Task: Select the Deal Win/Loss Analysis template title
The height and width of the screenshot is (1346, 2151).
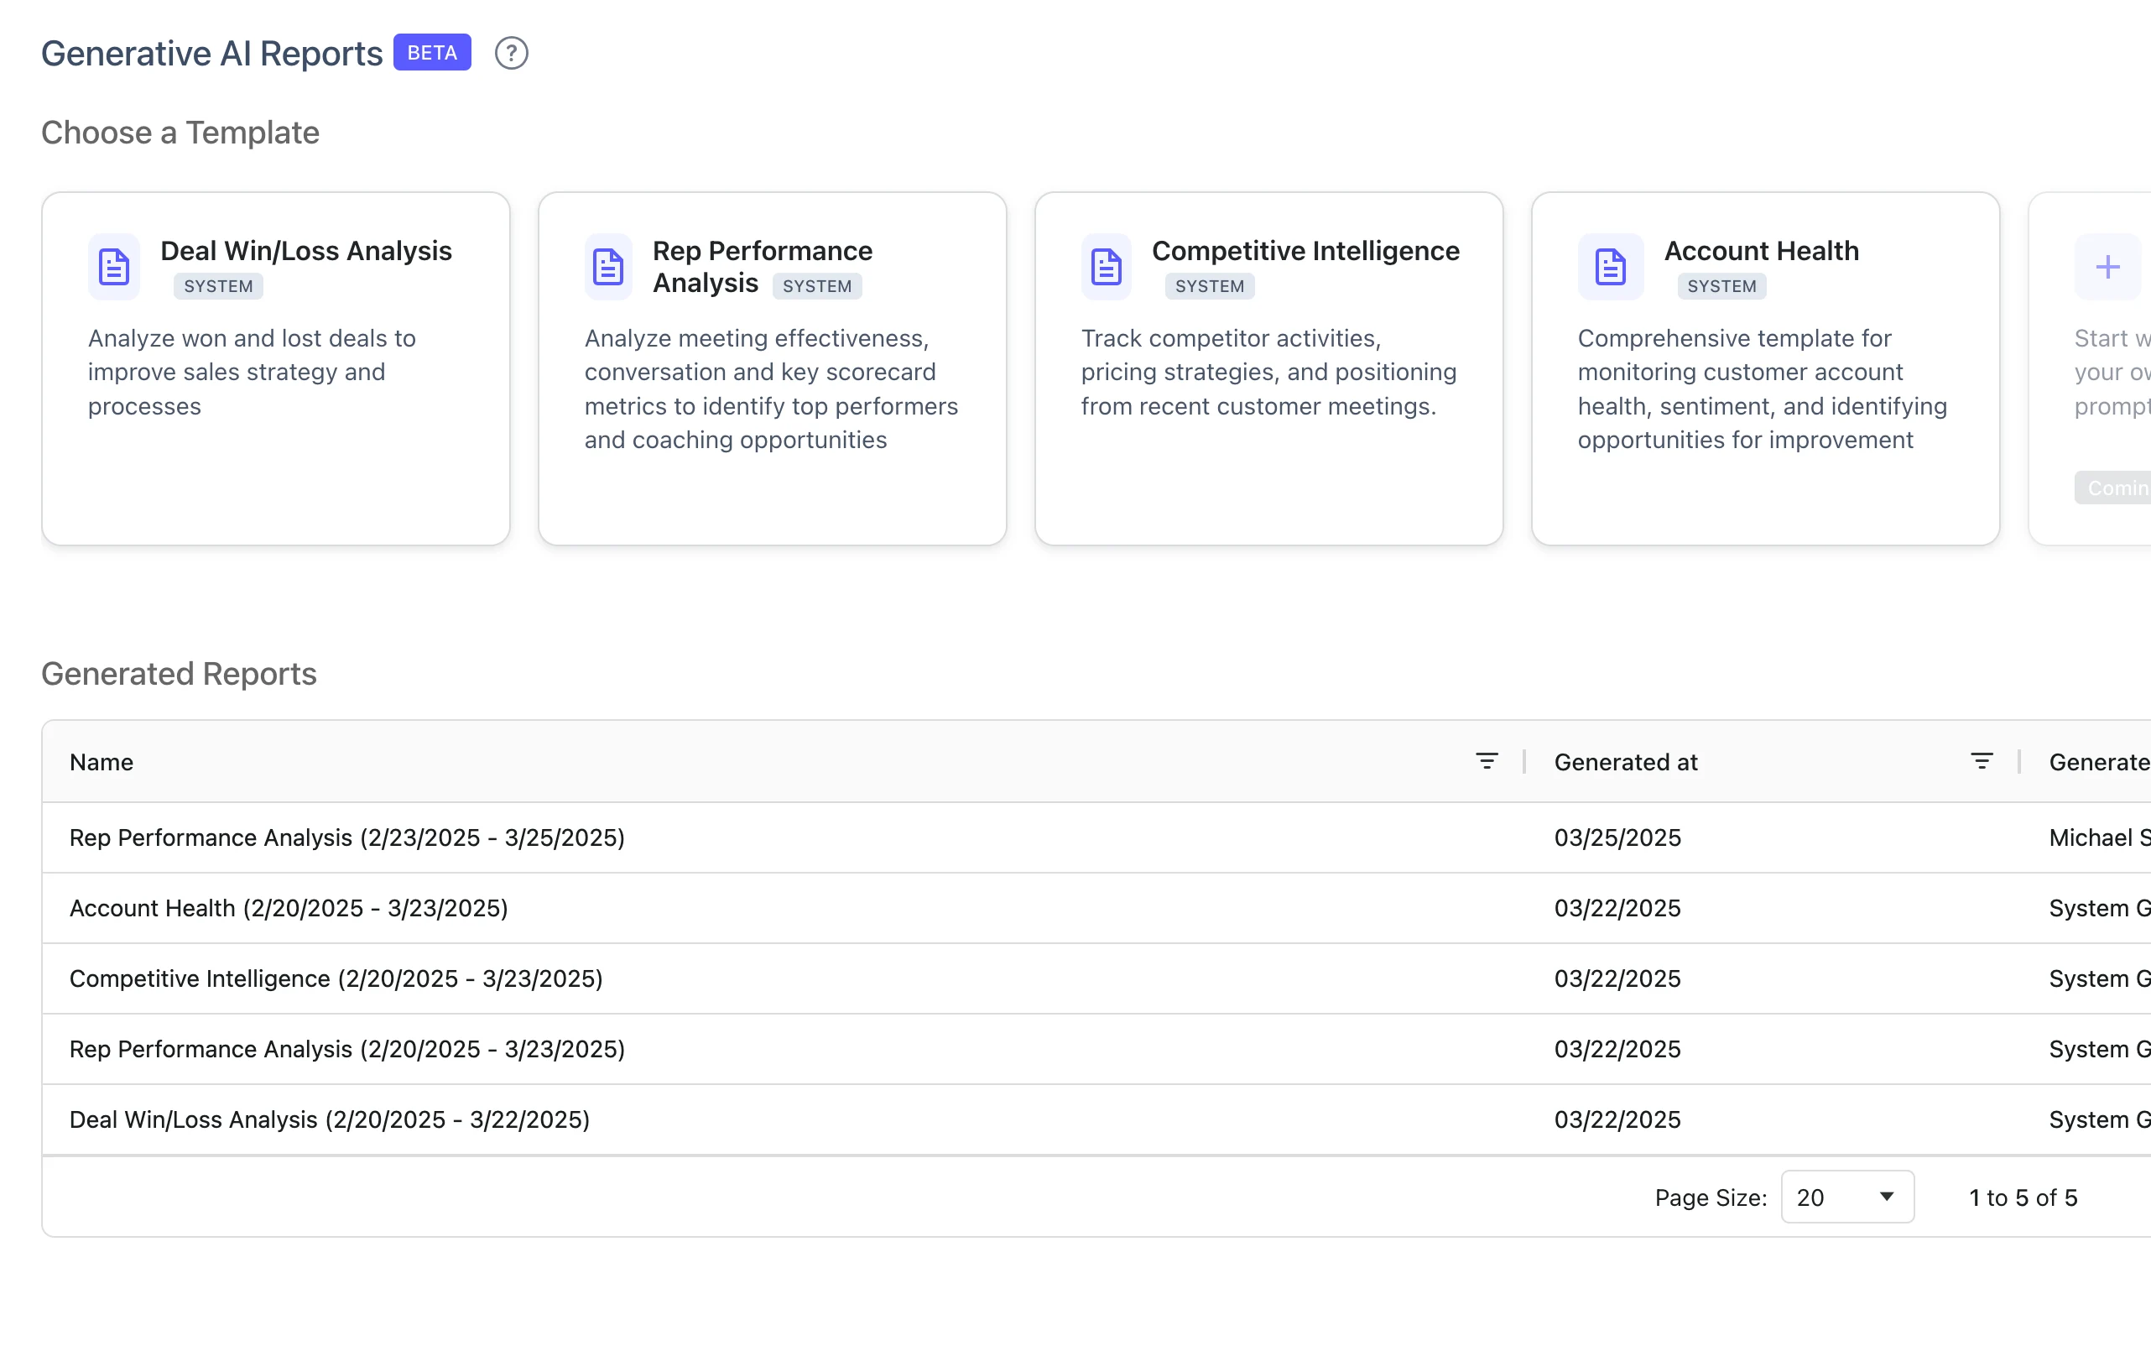Action: [306, 251]
